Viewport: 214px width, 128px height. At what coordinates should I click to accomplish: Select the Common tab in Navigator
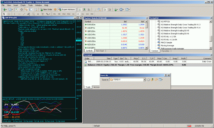[x=155, y=51]
